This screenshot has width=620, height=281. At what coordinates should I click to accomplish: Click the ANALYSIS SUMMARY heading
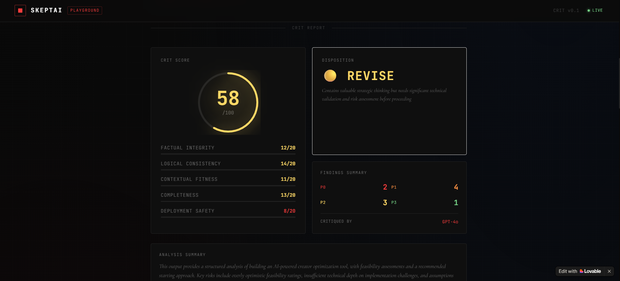tap(182, 255)
